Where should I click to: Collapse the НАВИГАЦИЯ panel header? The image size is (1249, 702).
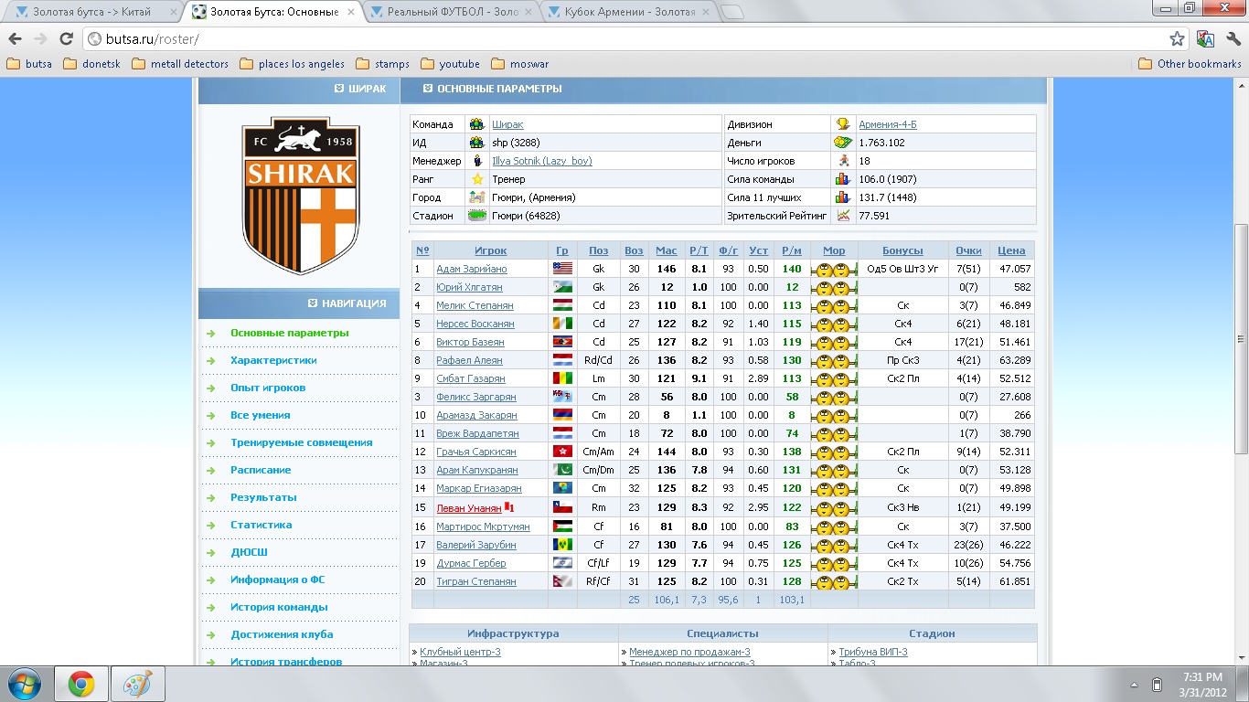pos(313,303)
